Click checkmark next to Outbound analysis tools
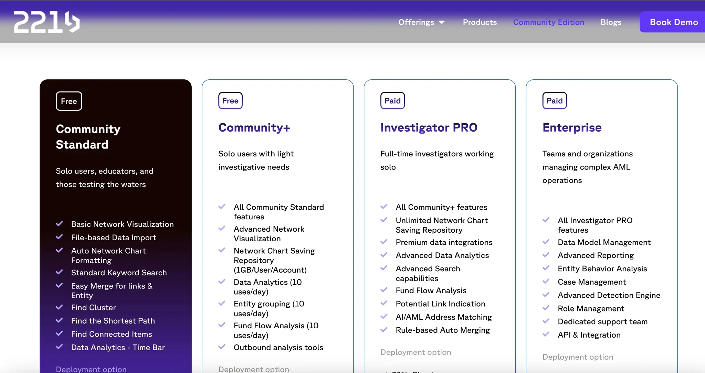 coord(222,347)
